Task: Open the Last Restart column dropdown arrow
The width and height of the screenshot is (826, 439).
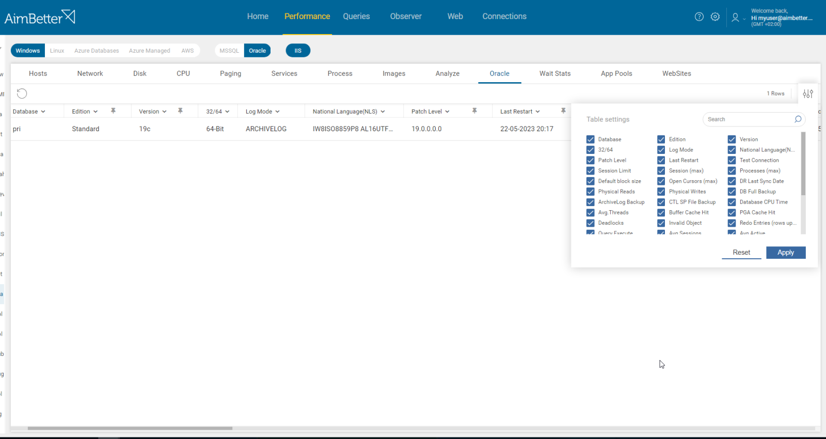Action: point(537,112)
